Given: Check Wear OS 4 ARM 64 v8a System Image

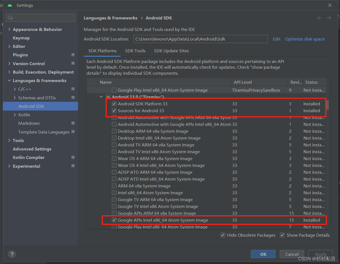Looking at the screenshot, I should [114, 158].
